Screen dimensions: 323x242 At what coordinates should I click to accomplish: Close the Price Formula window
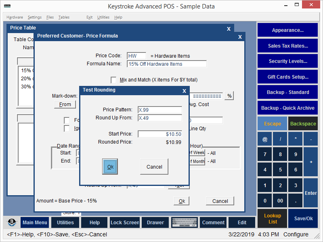240,37
